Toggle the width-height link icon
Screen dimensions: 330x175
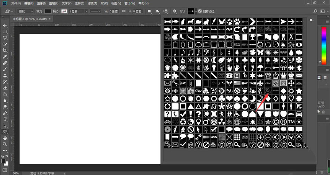[x=124, y=11]
